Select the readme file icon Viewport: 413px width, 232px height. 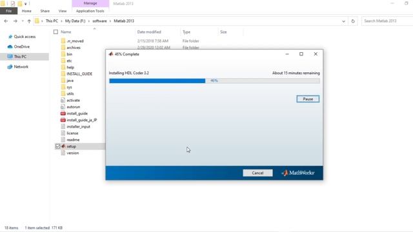(63, 140)
